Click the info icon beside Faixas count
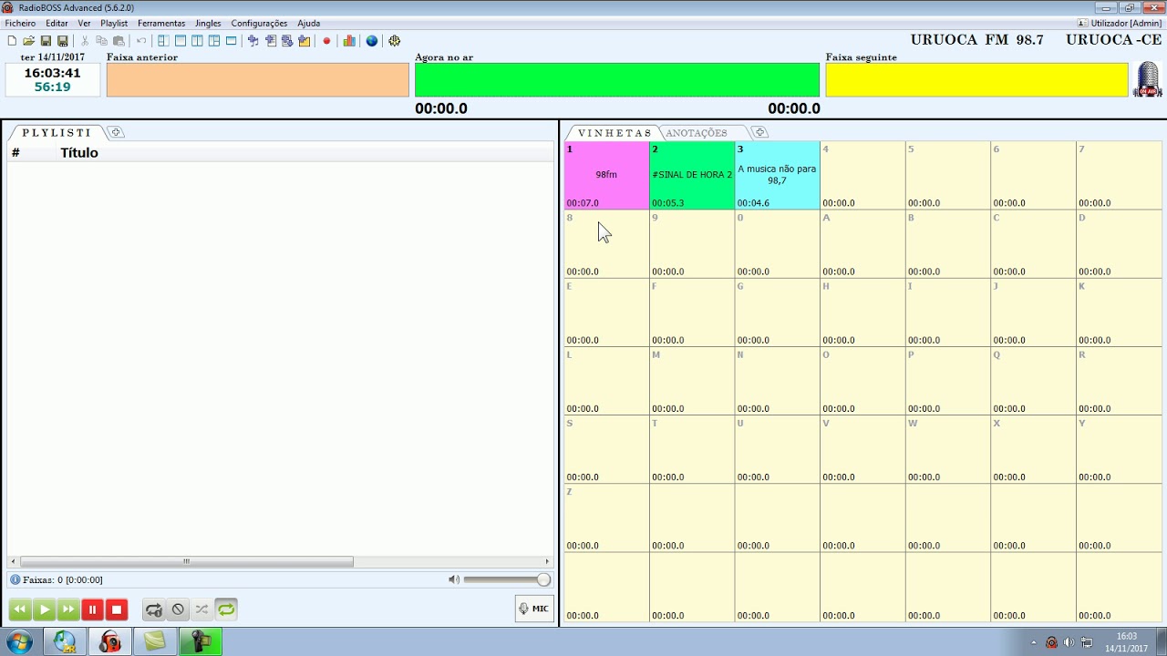This screenshot has height=656, width=1167. click(15, 579)
